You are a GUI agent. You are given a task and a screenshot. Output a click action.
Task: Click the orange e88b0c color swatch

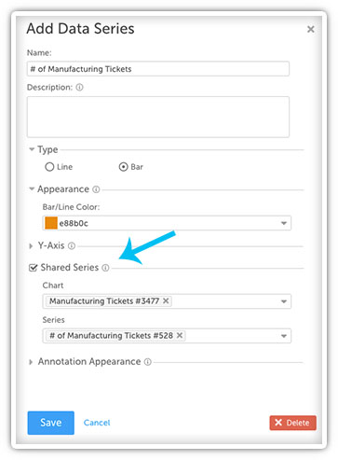click(51, 223)
